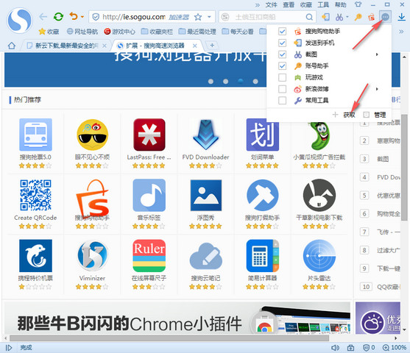Click the horizontal scrollbar thumb
The height and width of the screenshot is (353, 410).
pyautogui.click(x=169, y=338)
